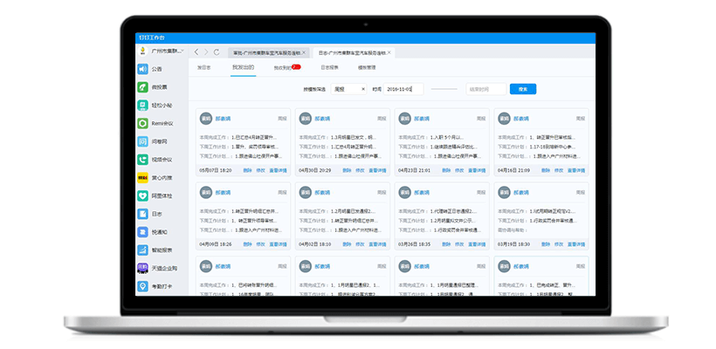716x349 pixels.
Task: Select the 日志 log icon in sidebar
Action: (x=142, y=214)
